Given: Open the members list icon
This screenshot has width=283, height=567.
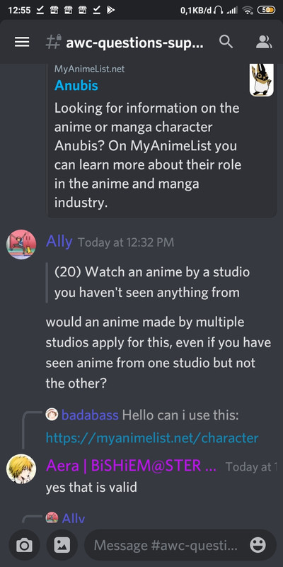Looking at the screenshot, I should 264,43.
